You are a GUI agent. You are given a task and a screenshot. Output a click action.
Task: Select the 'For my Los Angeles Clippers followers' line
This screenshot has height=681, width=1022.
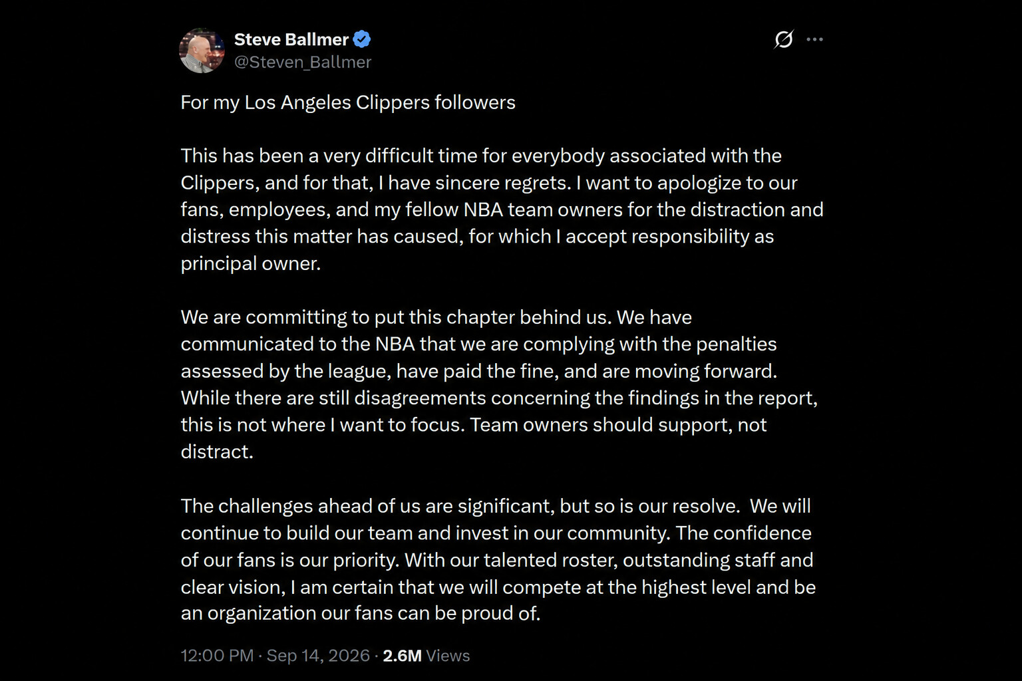tap(348, 103)
